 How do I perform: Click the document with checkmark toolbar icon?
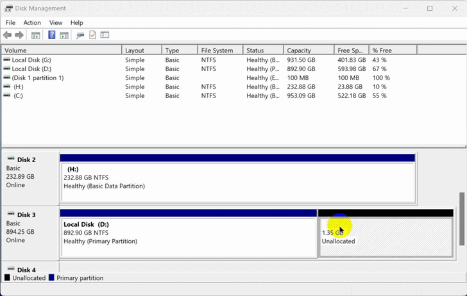point(92,35)
